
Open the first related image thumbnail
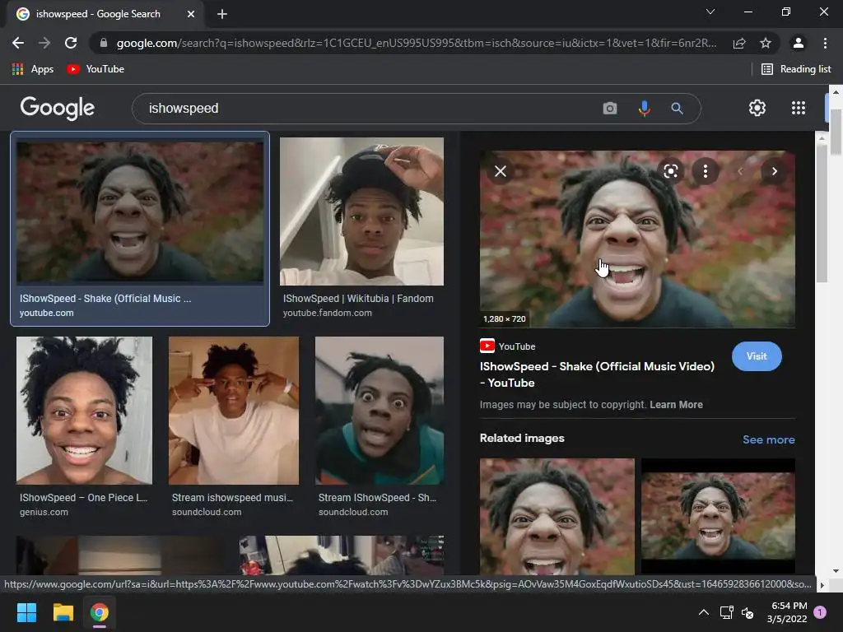(557, 517)
